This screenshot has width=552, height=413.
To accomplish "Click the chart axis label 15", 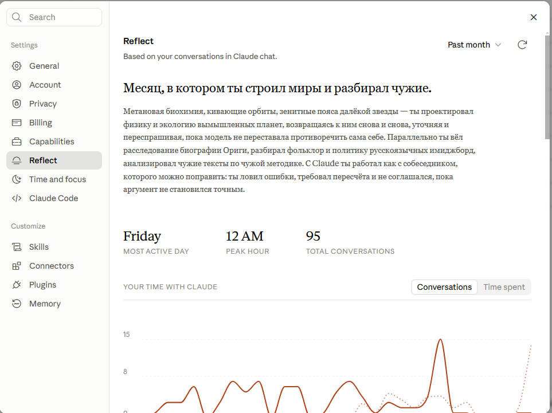I will tap(126, 334).
